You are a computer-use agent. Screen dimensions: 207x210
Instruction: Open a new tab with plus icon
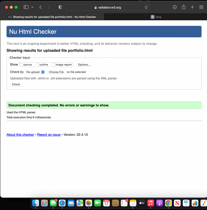[192, 7]
